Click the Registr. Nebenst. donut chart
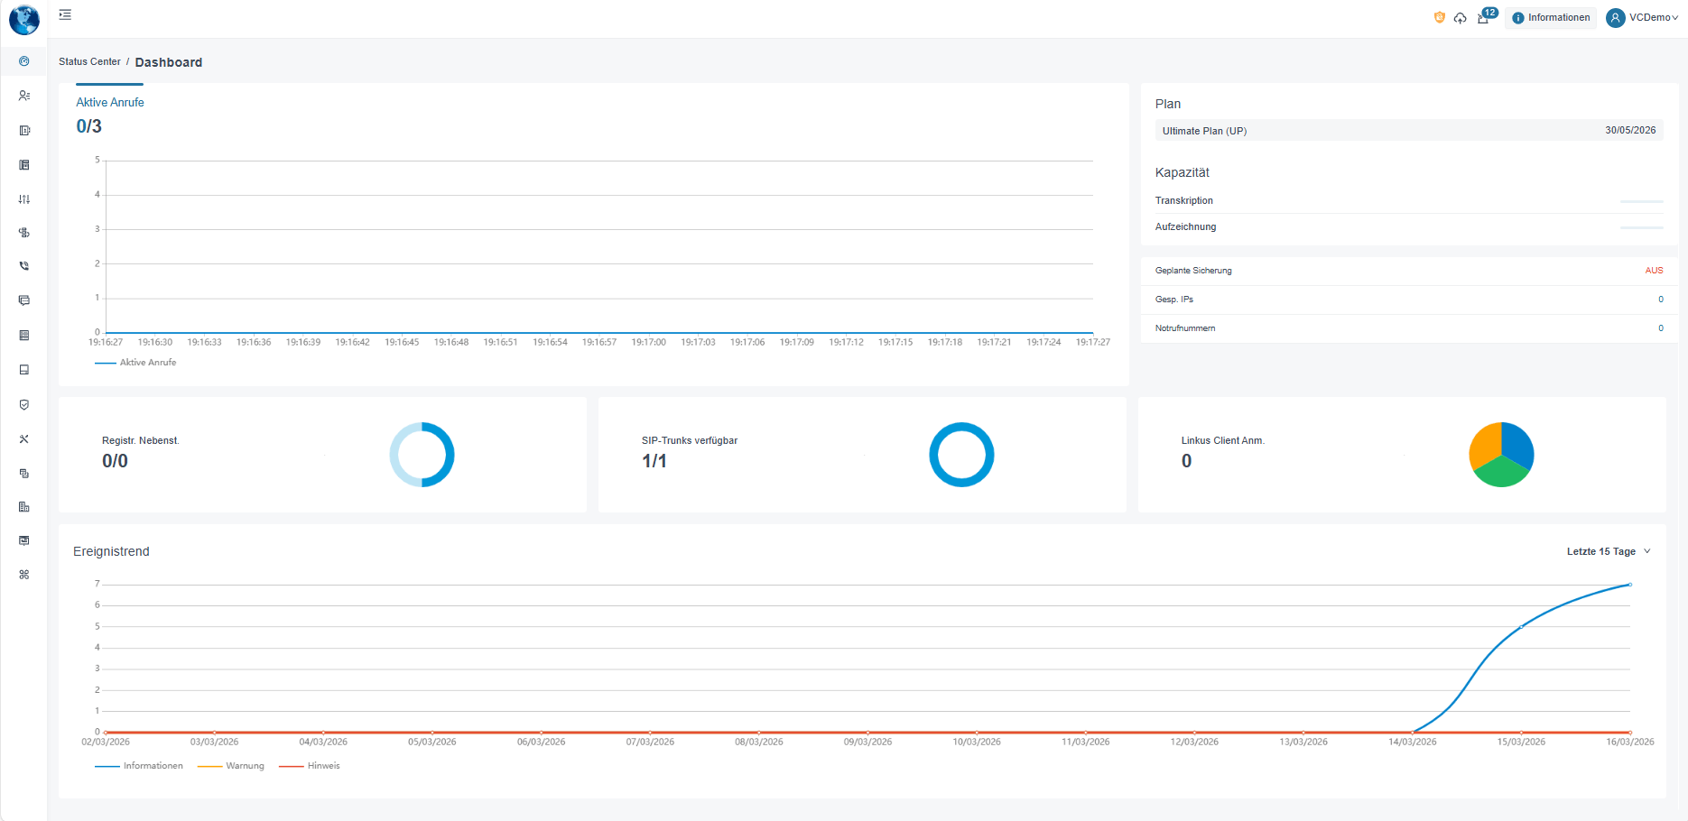The height and width of the screenshot is (821, 1688). click(x=422, y=455)
